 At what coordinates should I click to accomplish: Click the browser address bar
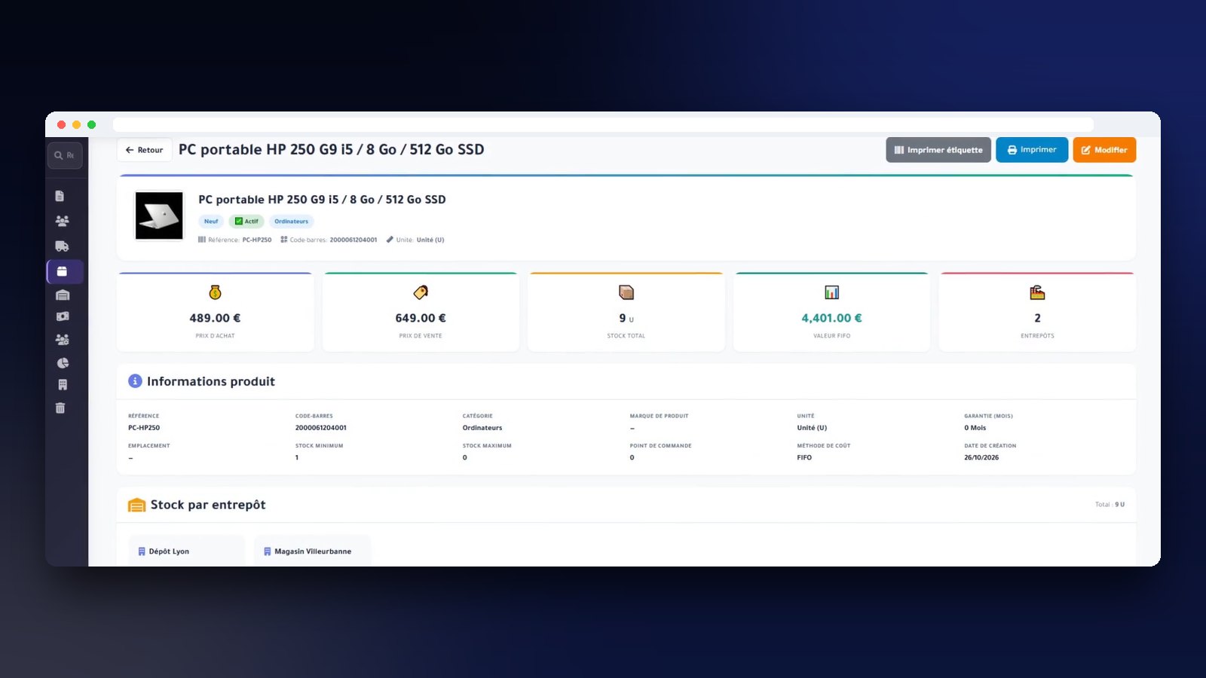tap(603, 124)
